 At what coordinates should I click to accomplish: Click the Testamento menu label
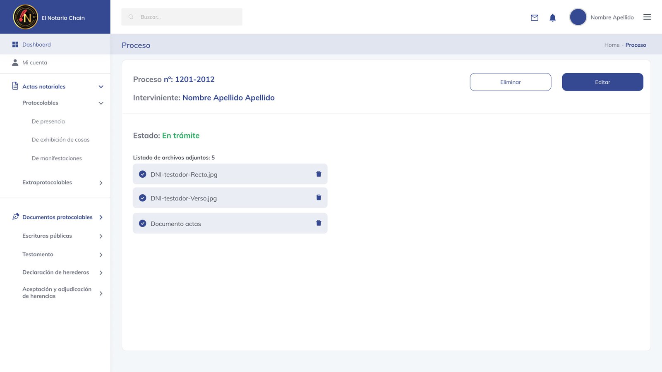[x=38, y=254]
